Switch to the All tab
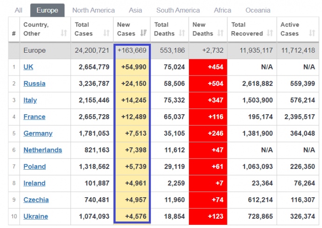Screen dimensions: 322x228 click(19, 10)
